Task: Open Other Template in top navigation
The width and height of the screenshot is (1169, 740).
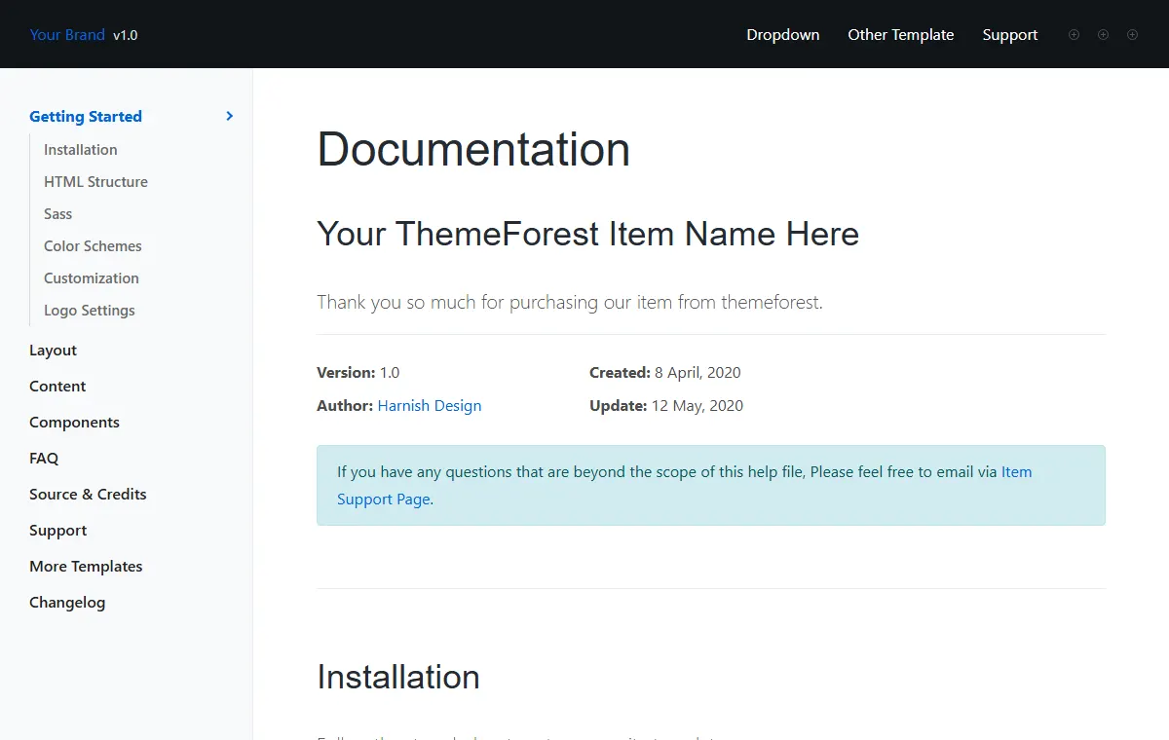Action: click(x=901, y=34)
